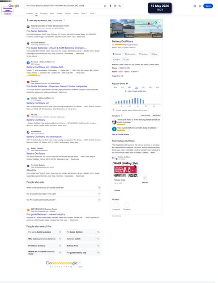Open the 'Worth Holding For' post image

[x=126, y=169]
